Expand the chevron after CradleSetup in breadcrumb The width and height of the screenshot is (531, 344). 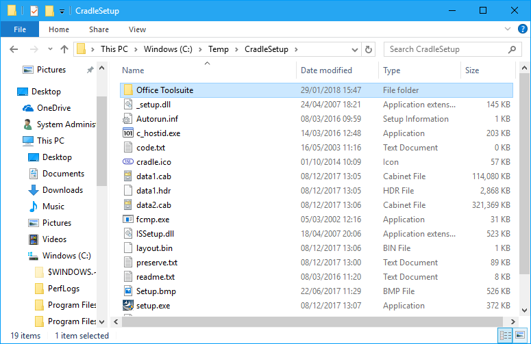coord(296,50)
